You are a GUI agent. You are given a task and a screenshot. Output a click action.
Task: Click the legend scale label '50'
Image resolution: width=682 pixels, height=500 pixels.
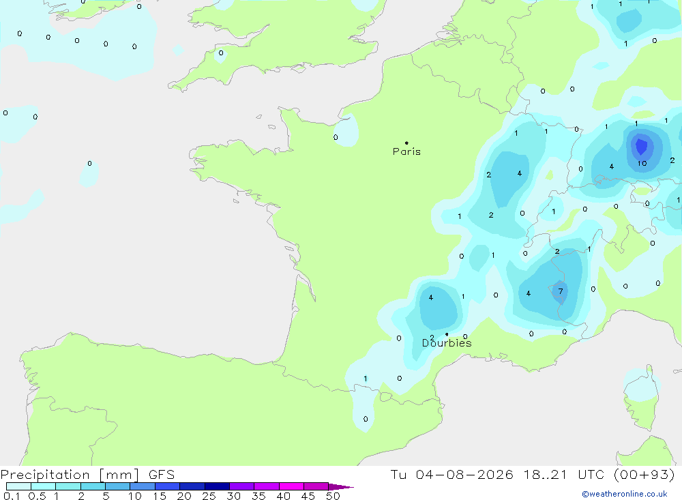tap(333, 496)
